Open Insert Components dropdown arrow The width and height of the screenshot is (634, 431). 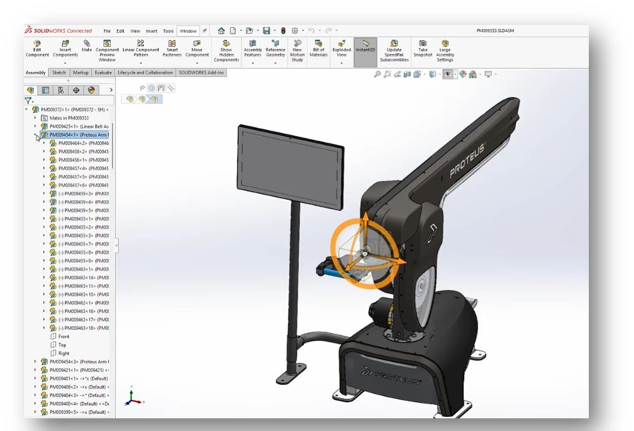click(x=65, y=63)
